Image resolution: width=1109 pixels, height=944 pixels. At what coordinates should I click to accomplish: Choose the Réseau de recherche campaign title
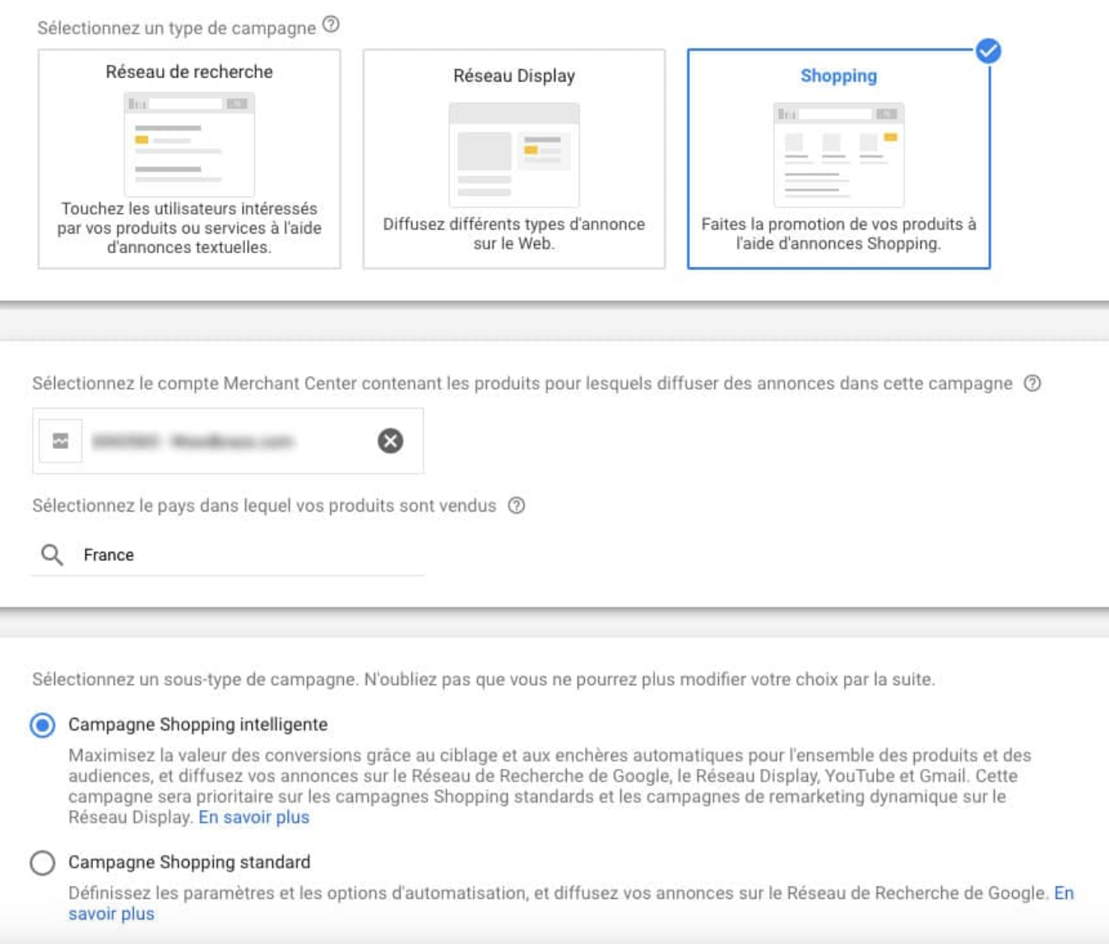coord(189,72)
